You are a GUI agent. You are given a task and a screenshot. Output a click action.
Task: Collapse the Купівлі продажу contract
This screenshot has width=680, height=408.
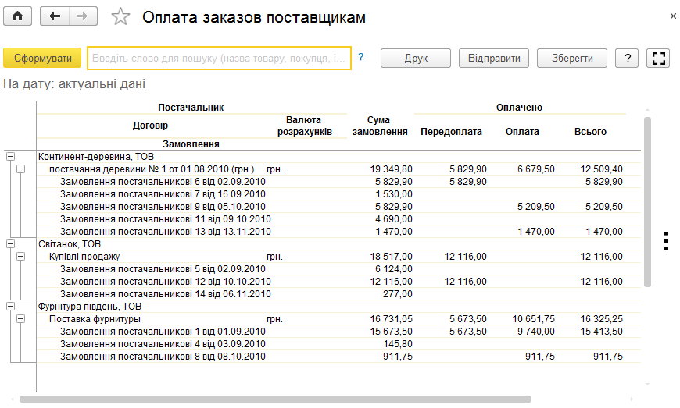(20, 257)
